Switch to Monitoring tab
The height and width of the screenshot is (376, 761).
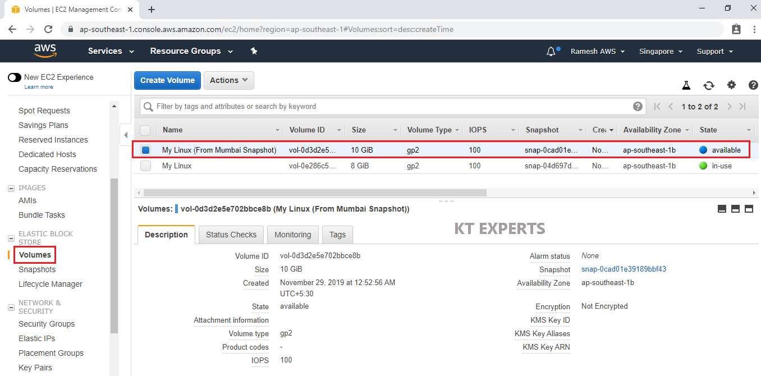click(x=293, y=235)
